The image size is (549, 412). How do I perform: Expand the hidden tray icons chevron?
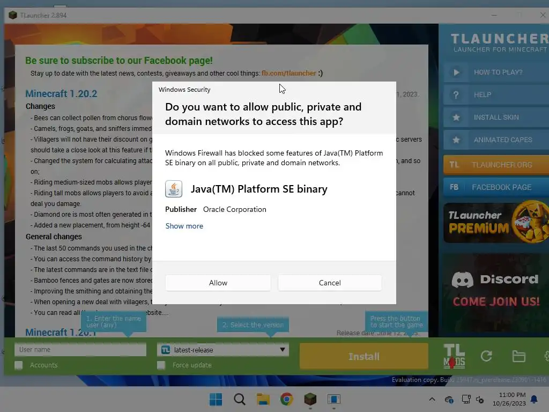click(432, 399)
